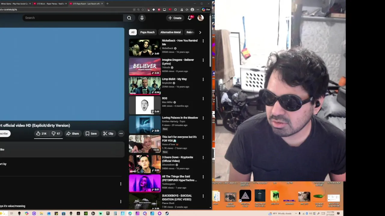The height and width of the screenshot is (216, 385).
Task: Open Bluetooth tray icon
Action: coord(307,213)
